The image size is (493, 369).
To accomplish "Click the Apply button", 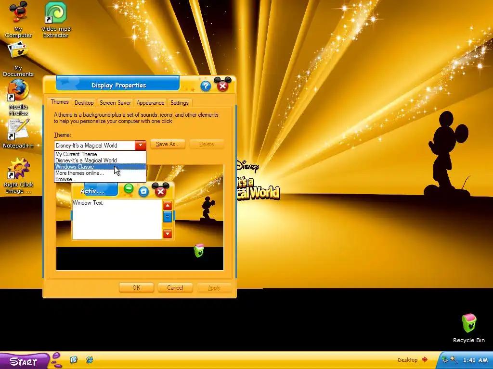I will coord(214,288).
